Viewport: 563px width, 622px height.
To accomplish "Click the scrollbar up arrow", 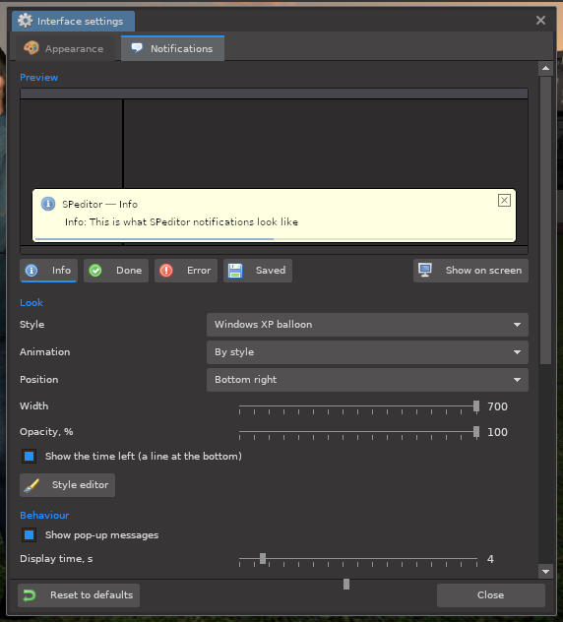I will pyautogui.click(x=545, y=68).
